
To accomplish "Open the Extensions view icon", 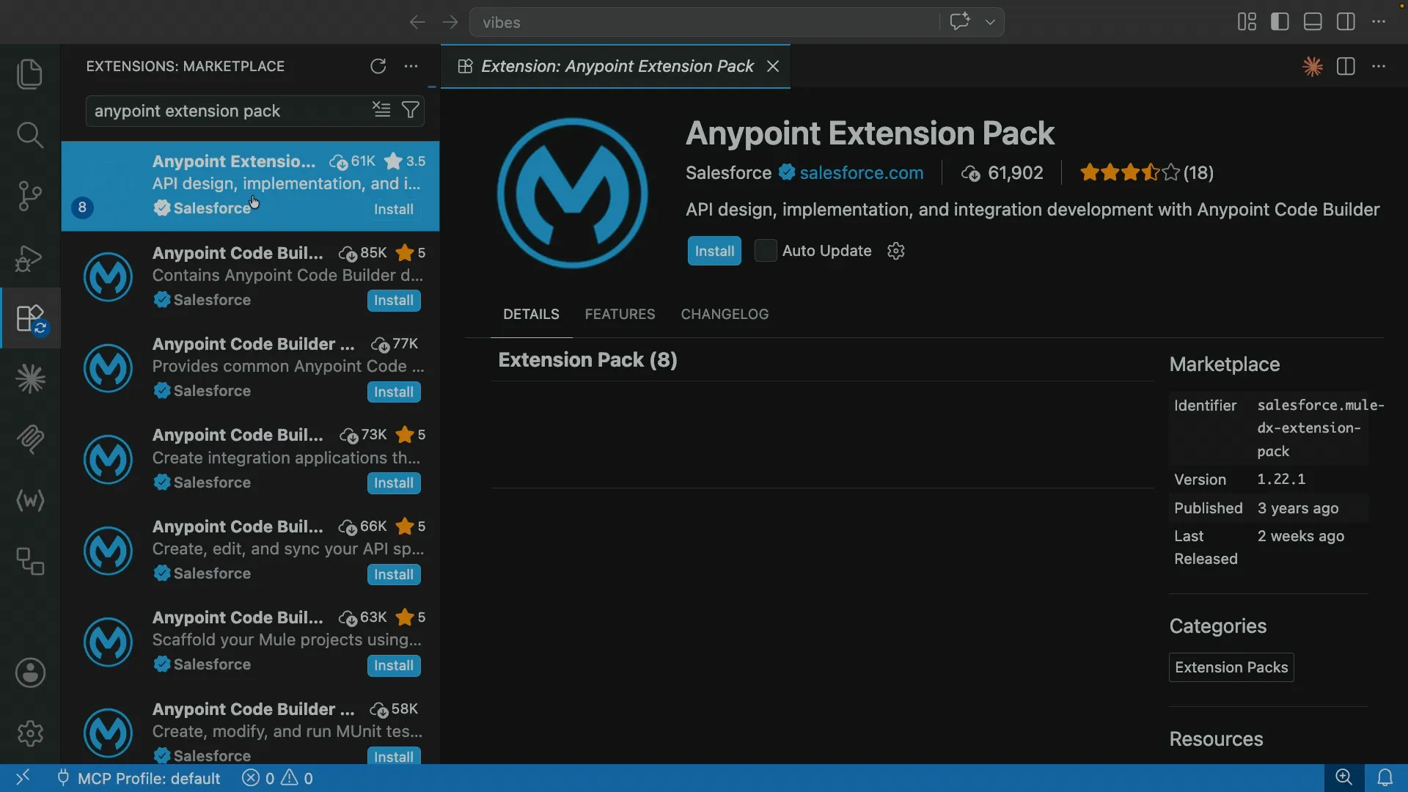I will [30, 318].
